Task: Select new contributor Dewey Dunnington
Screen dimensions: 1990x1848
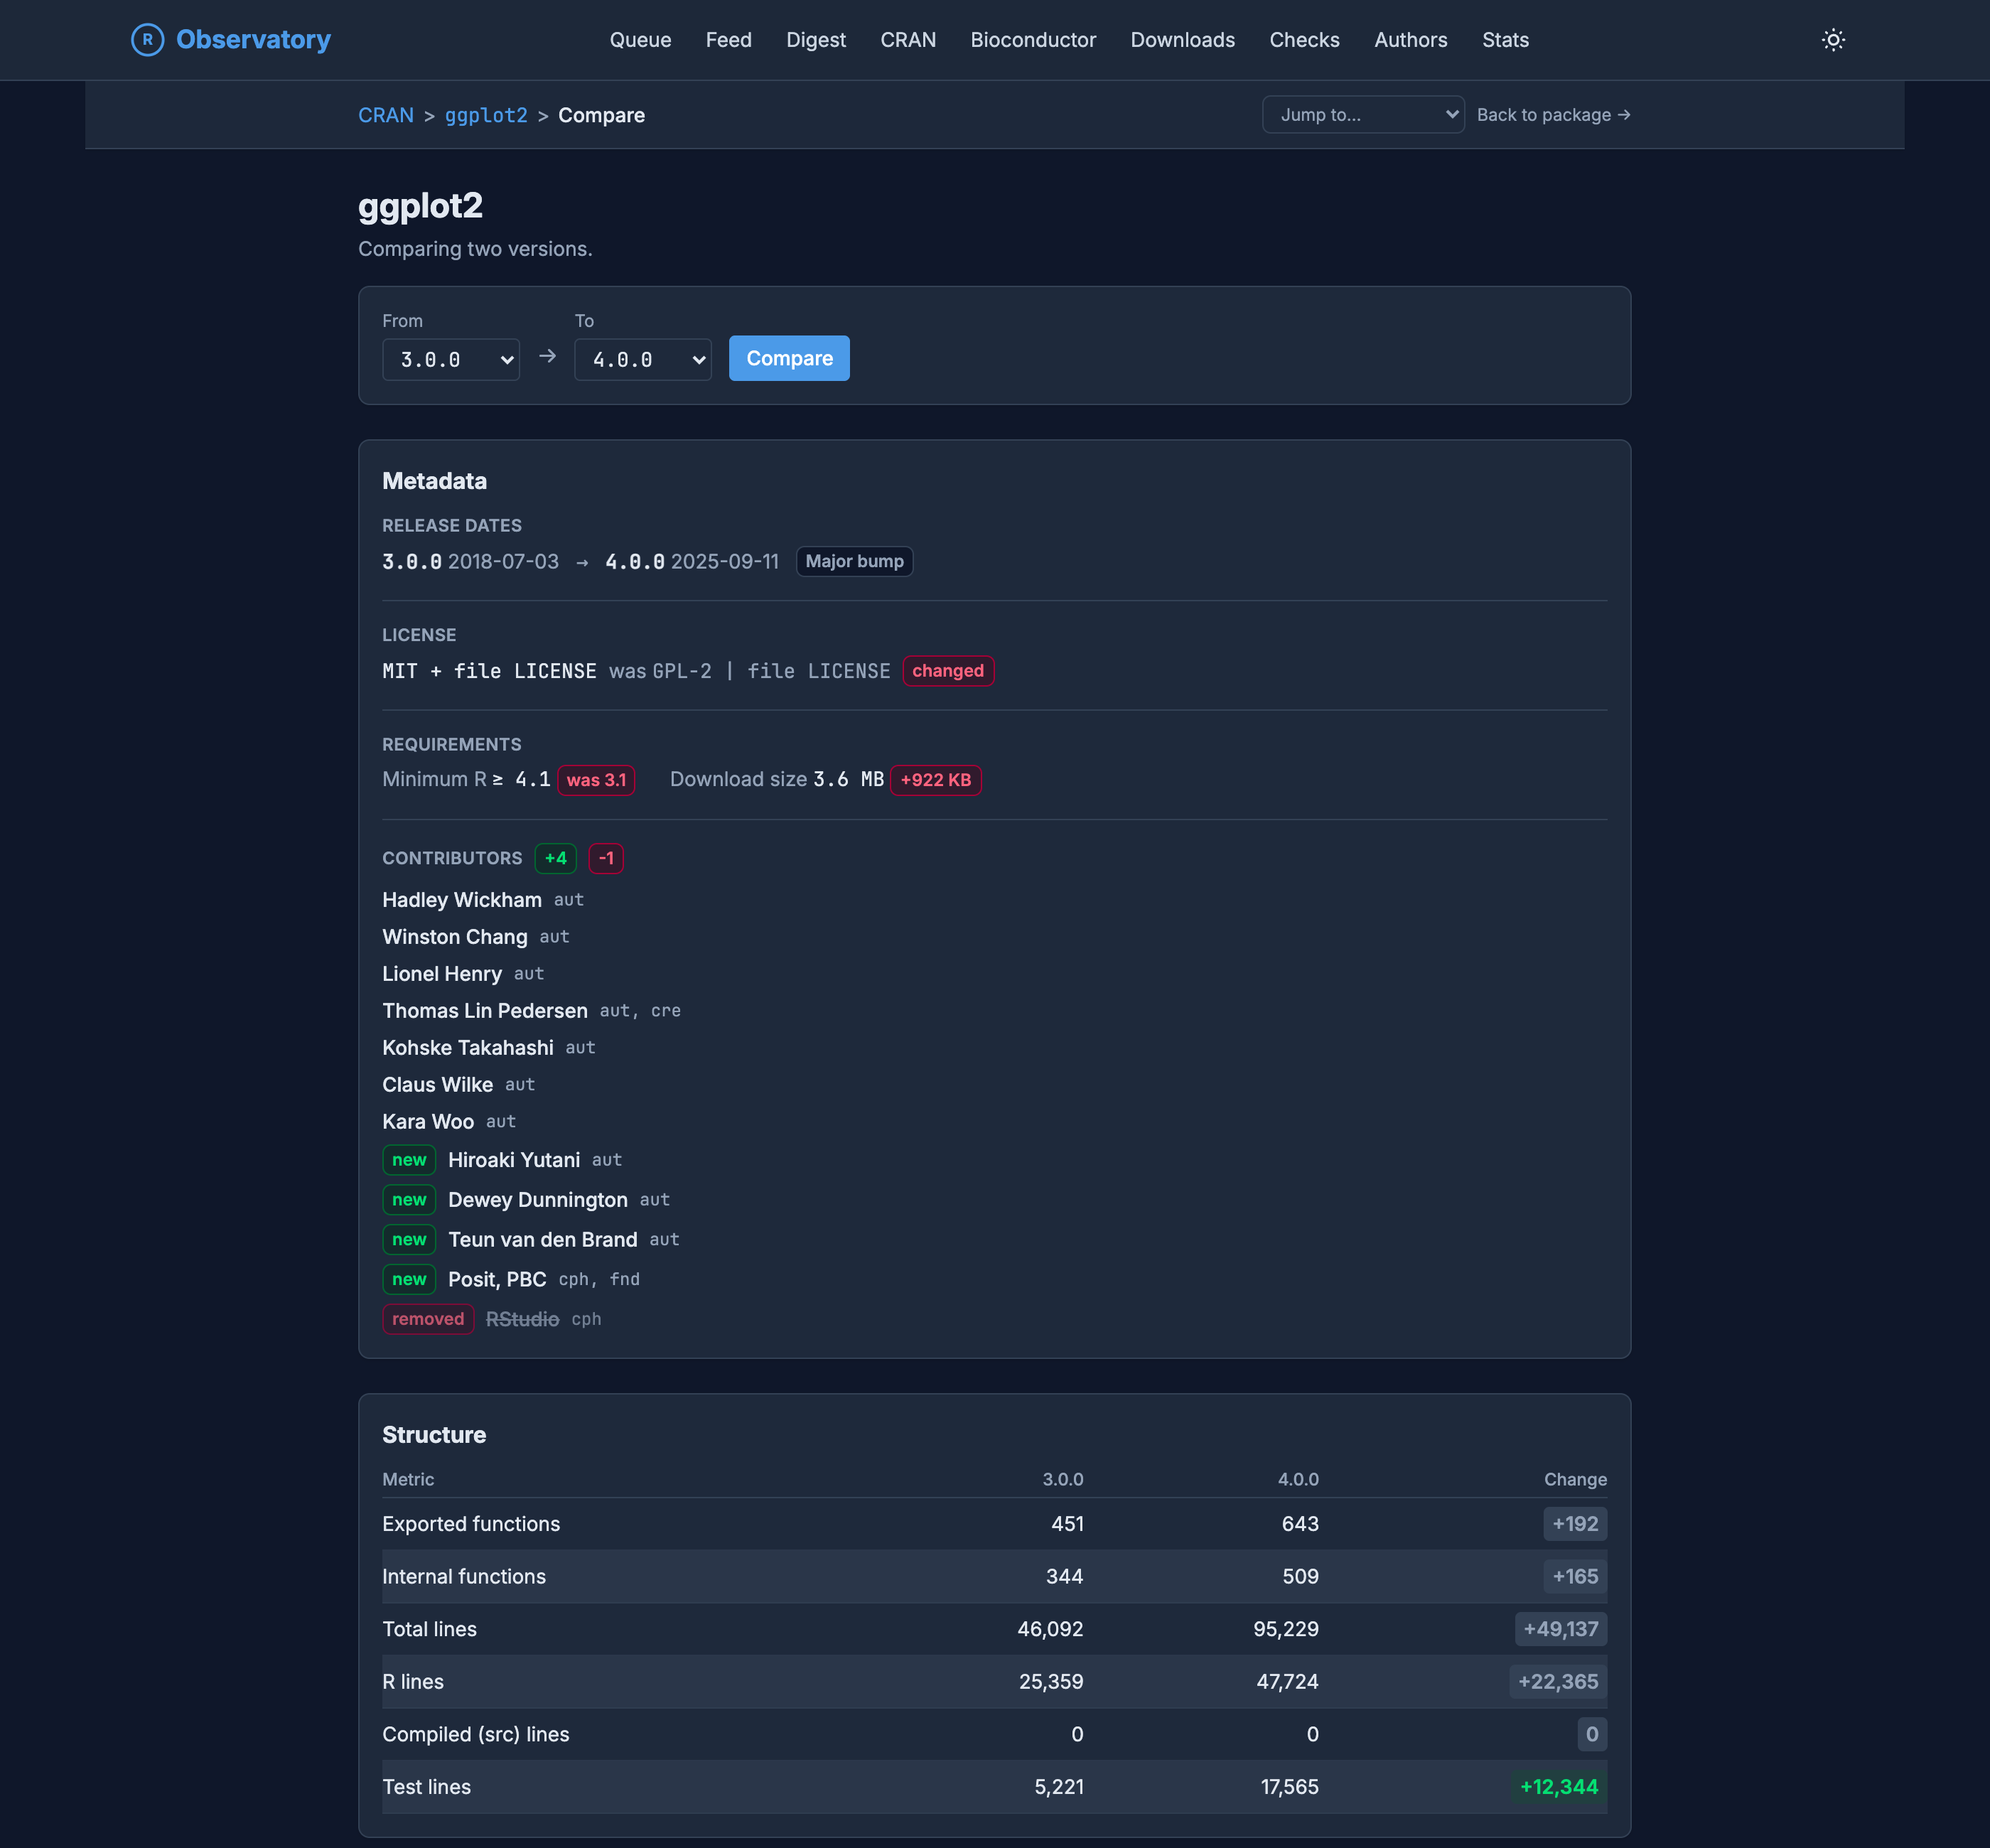Action: 538,1200
